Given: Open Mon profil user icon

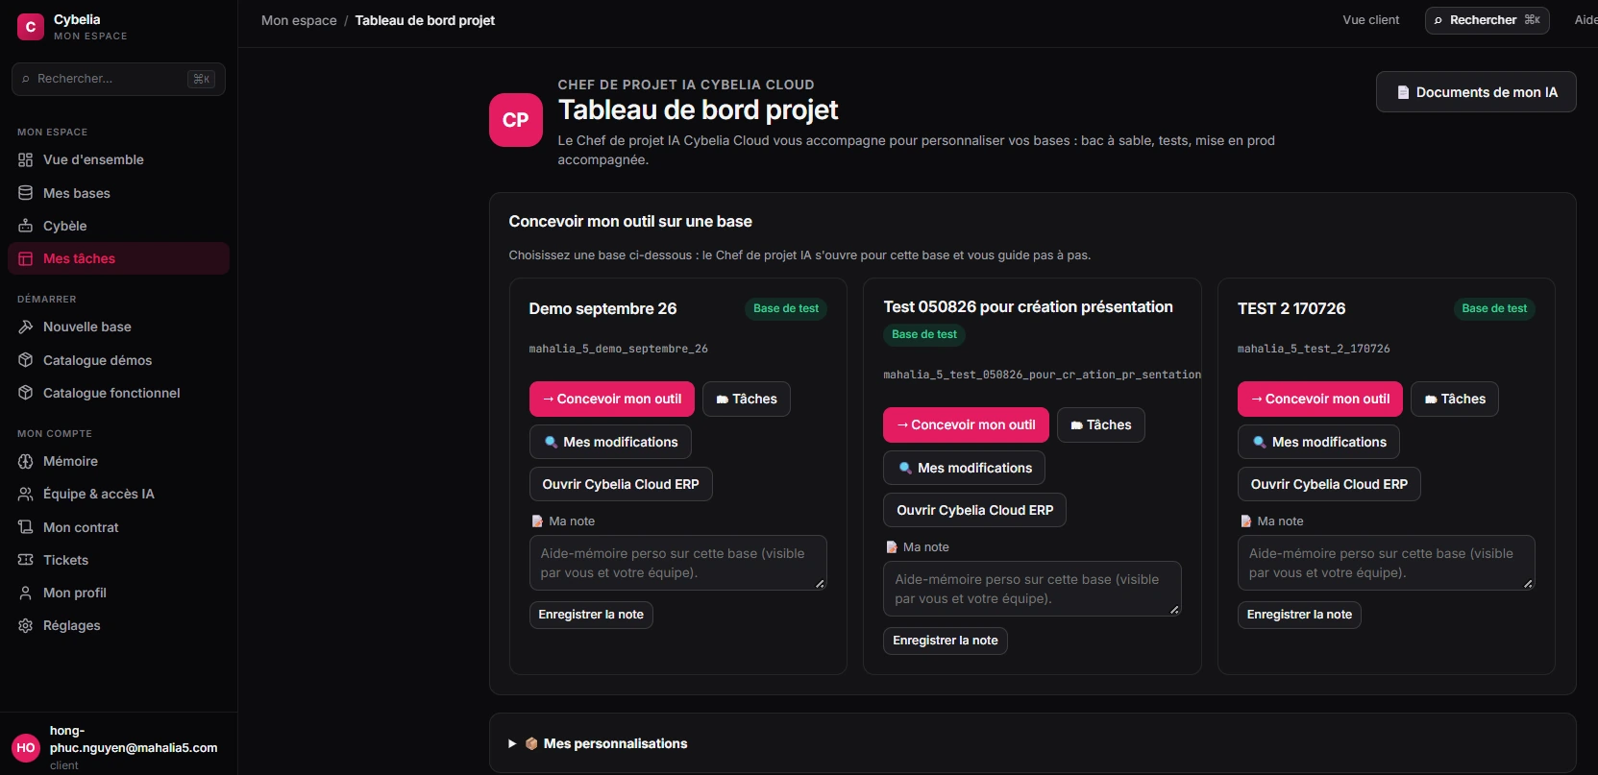Looking at the screenshot, I should (26, 593).
